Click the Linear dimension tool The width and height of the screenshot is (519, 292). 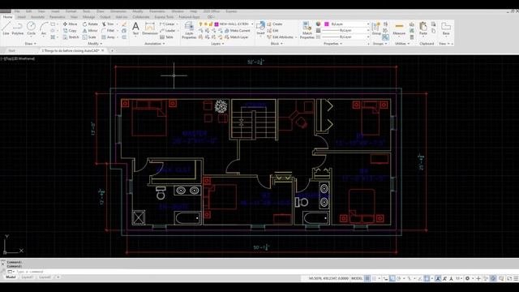point(167,24)
